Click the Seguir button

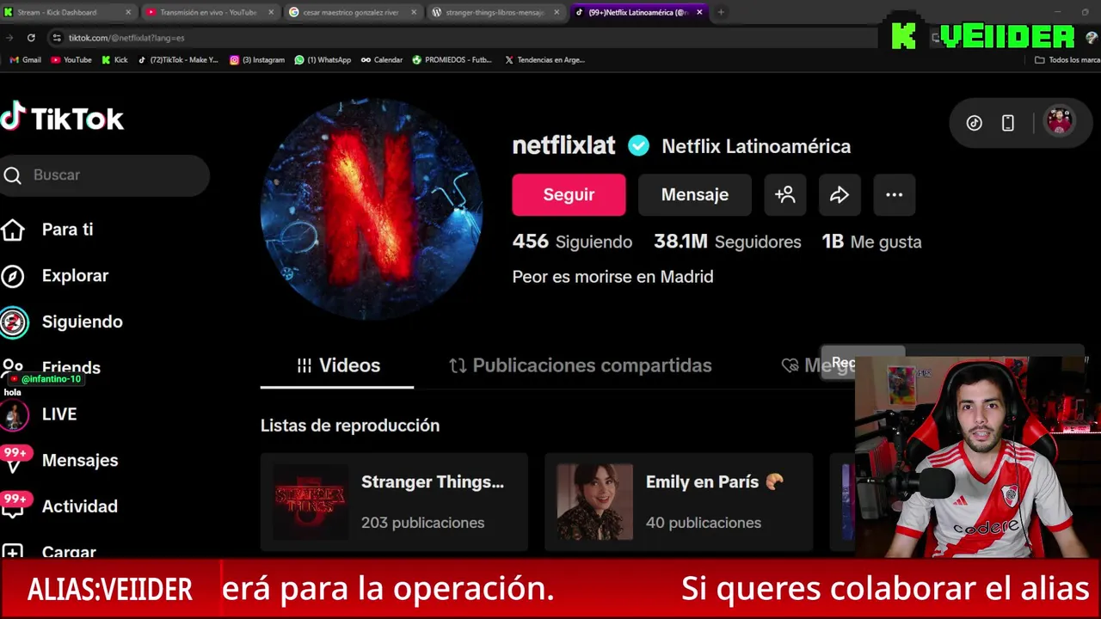[x=569, y=194]
